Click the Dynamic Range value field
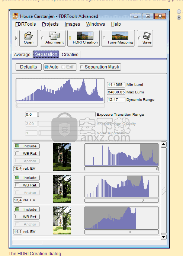Viewport: 183px width, 256px height. [116, 100]
